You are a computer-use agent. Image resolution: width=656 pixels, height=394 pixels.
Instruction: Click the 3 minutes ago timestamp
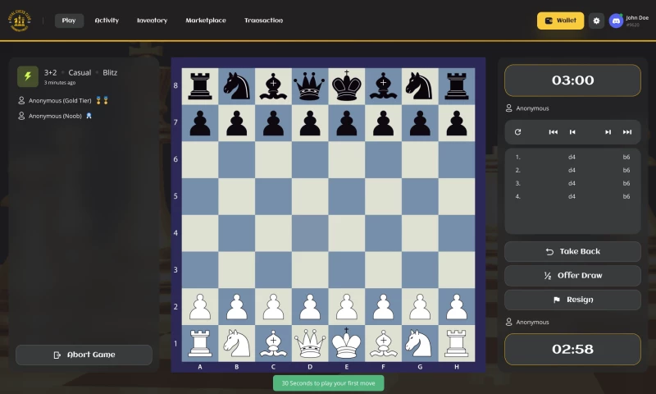(60, 82)
